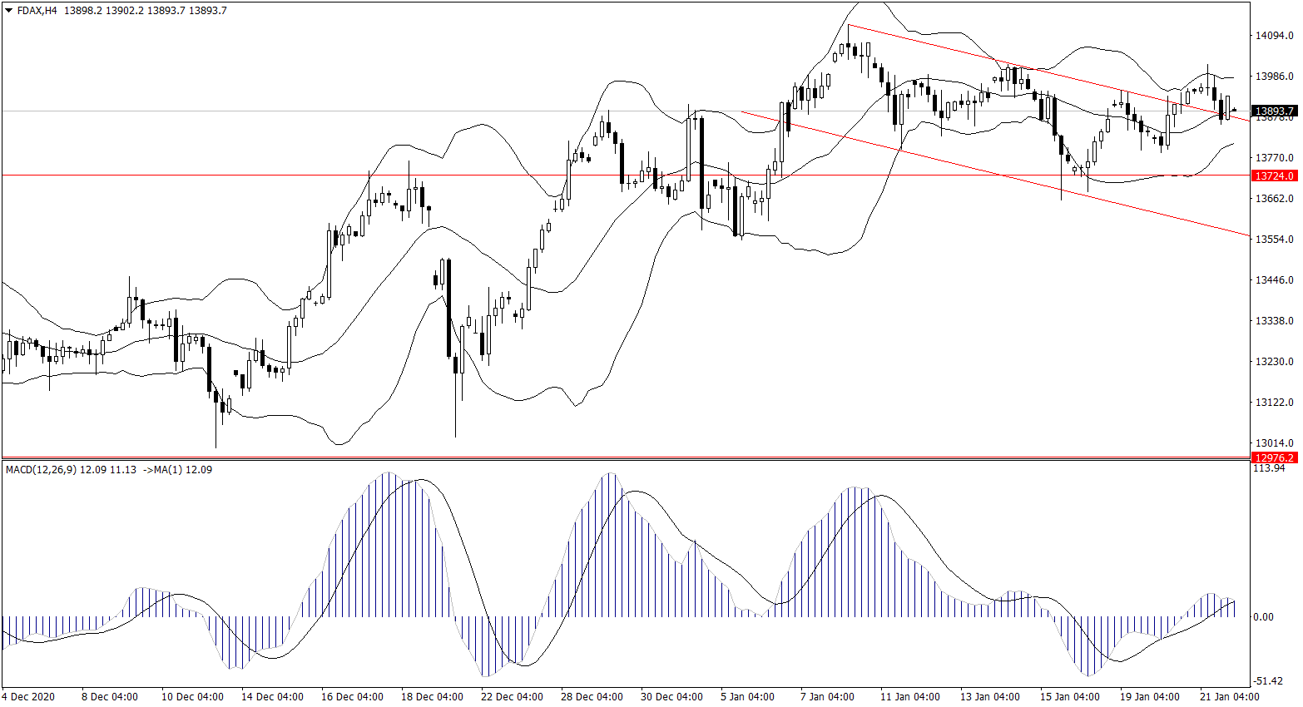Click the 13014.0 price scale label
Screen dimensions: 1303x707
click(1274, 443)
